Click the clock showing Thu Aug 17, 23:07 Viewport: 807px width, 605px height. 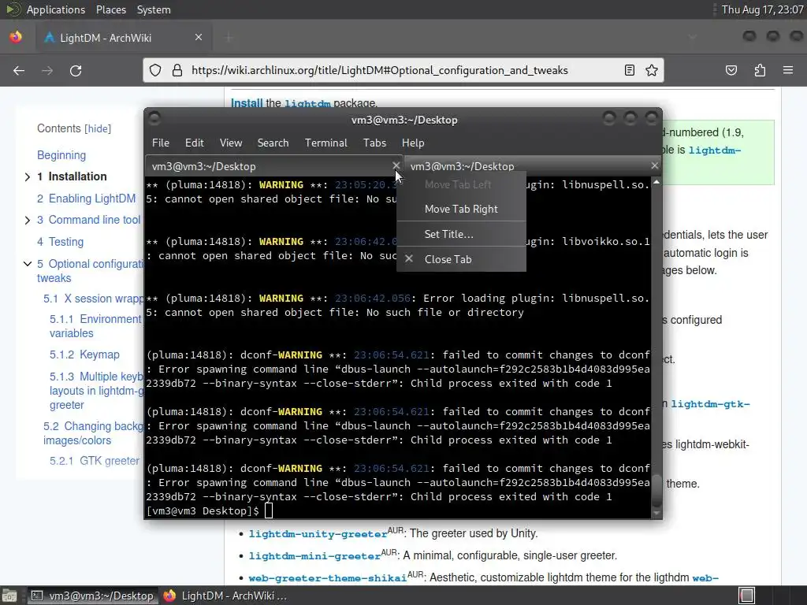tap(762, 9)
